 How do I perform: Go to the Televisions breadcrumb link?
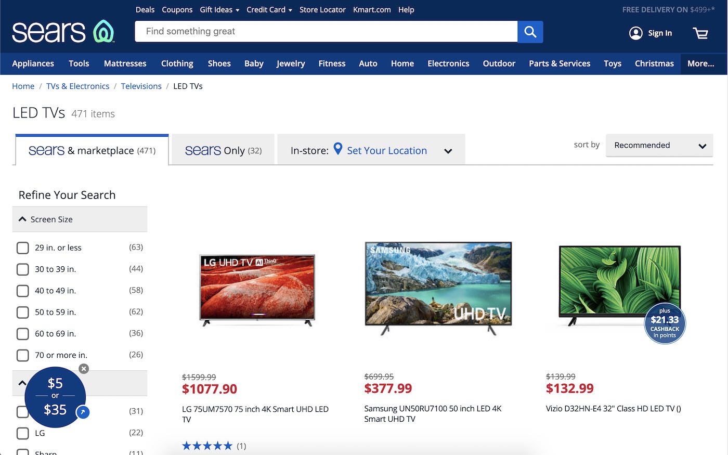tap(141, 86)
